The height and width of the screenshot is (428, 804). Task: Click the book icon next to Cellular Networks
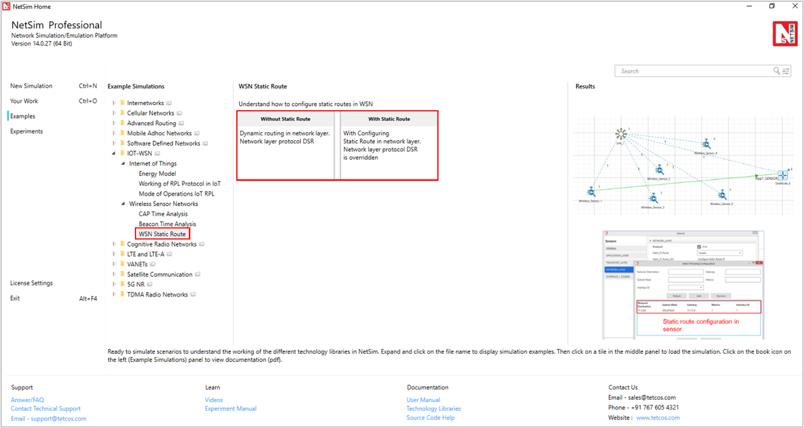[x=179, y=114]
